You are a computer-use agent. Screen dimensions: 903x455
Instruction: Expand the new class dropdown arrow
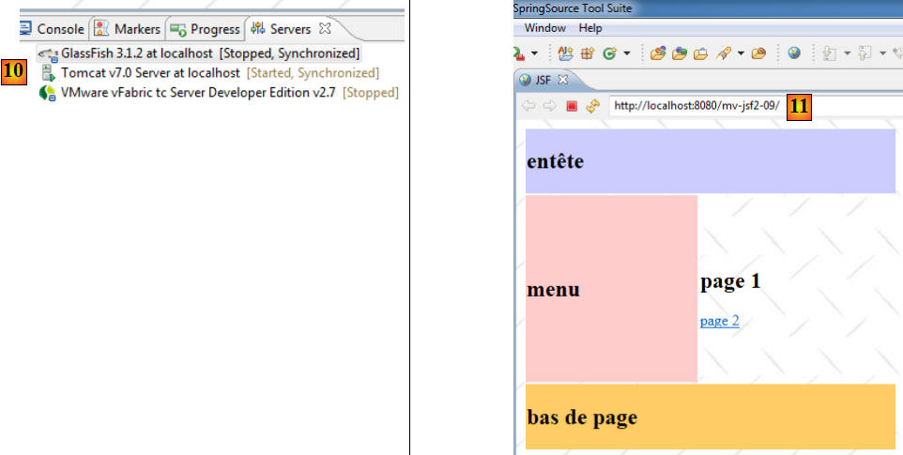pos(626,53)
